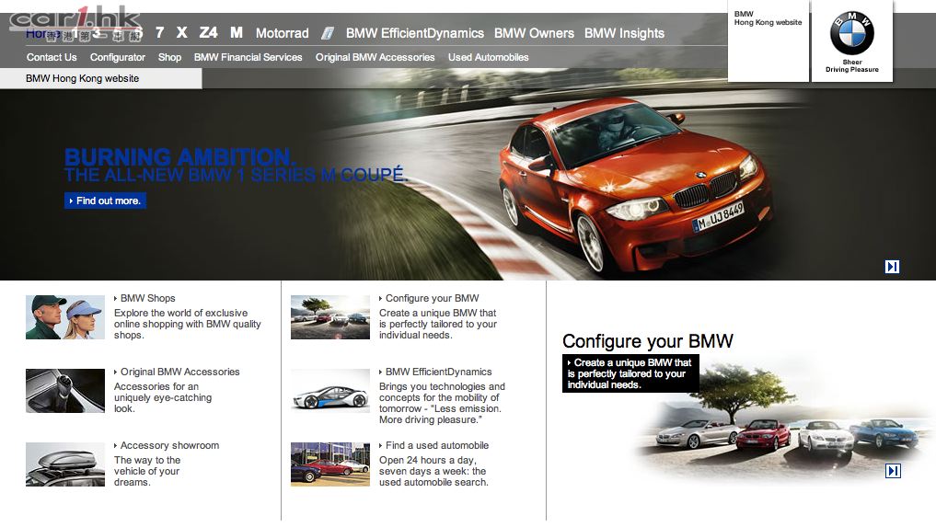The height and width of the screenshot is (527, 936).
Task: Open the 7 Series menu item
Action: (x=159, y=33)
